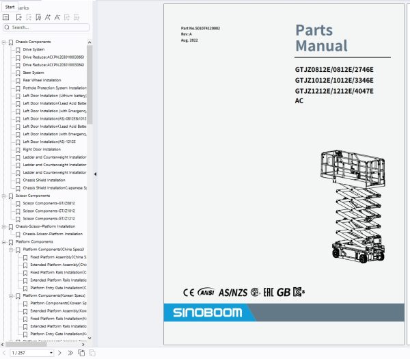Click bookmark icon beside Scissor Components-GTJZ0812
The height and width of the screenshot is (359, 410).
coord(18,204)
